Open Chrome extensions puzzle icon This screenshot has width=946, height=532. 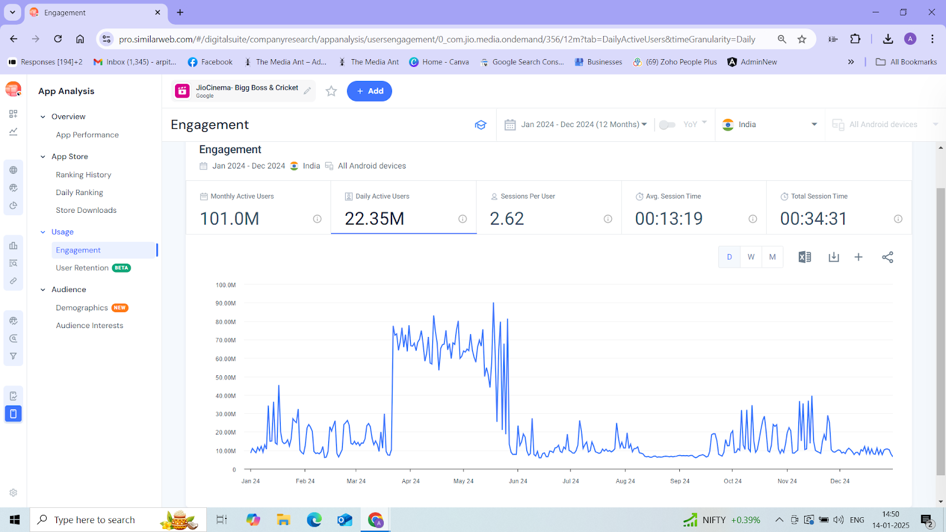pyautogui.click(x=856, y=39)
